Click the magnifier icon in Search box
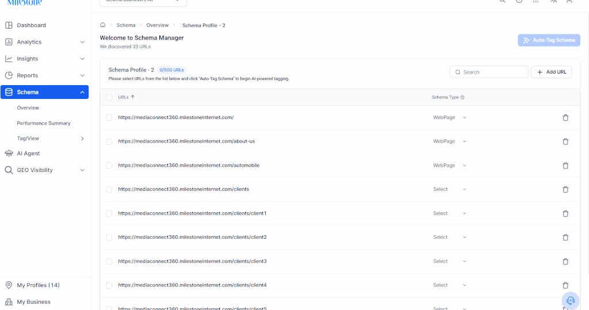 pyautogui.click(x=458, y=72)
